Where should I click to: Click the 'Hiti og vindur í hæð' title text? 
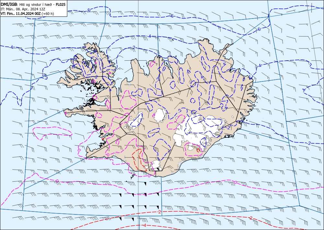tap(37, 4)
